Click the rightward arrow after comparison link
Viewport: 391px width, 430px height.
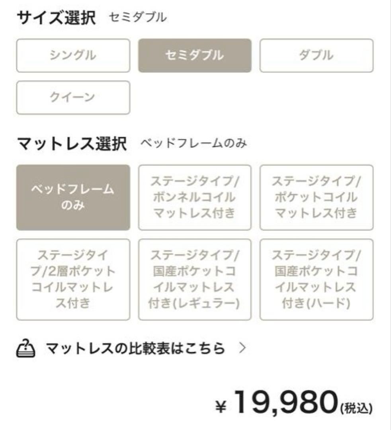tap(241, 348)
